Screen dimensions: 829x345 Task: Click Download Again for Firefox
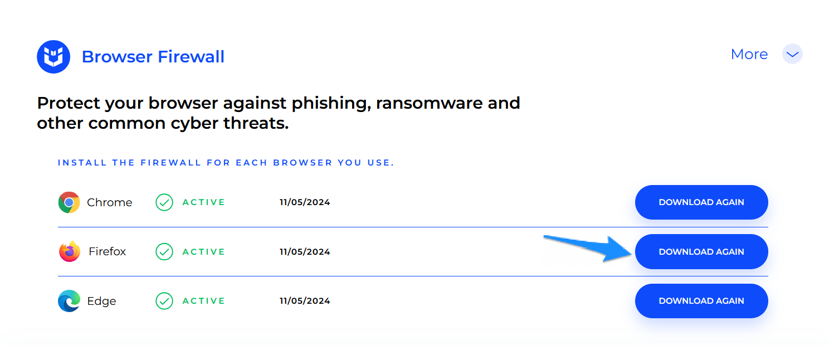coord(701,252)
